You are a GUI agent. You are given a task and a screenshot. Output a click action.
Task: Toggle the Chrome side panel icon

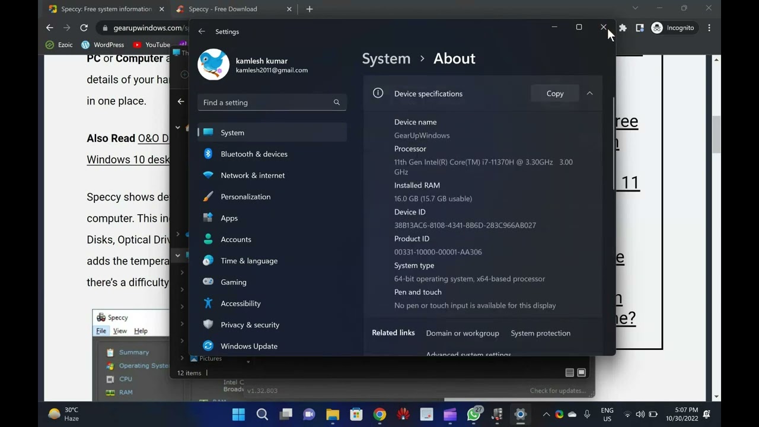click(x=640, y=28)
